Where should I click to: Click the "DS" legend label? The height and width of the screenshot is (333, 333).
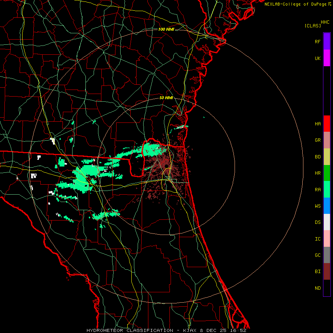(x=318, y=222)
